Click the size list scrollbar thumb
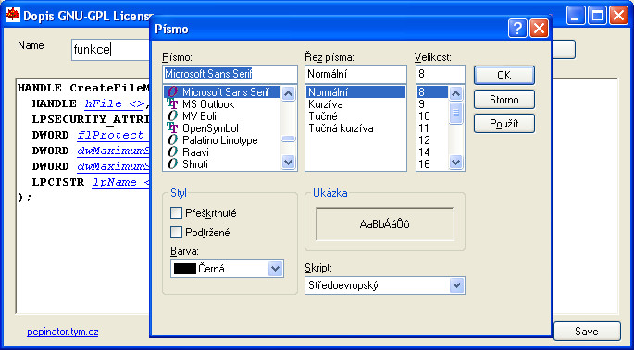Image resolution: width=634 pixels, height=350 pixels. (x=455, y=113)
